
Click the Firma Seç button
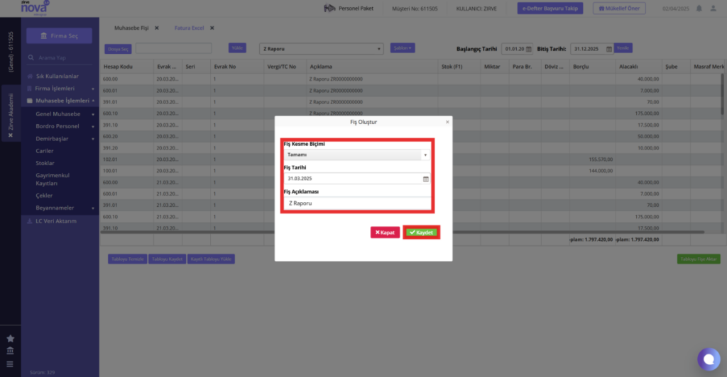pyautogui.click(x=60, y=35)
